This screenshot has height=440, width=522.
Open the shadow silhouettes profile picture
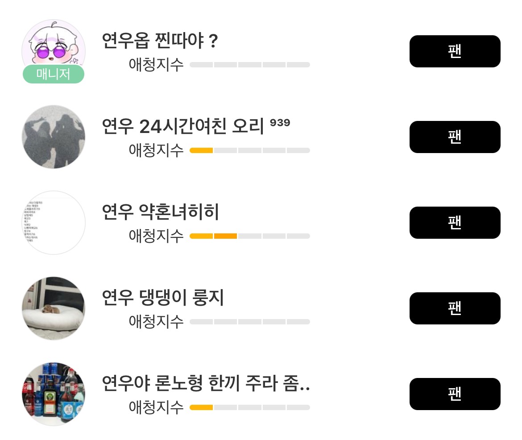(54, 137)
